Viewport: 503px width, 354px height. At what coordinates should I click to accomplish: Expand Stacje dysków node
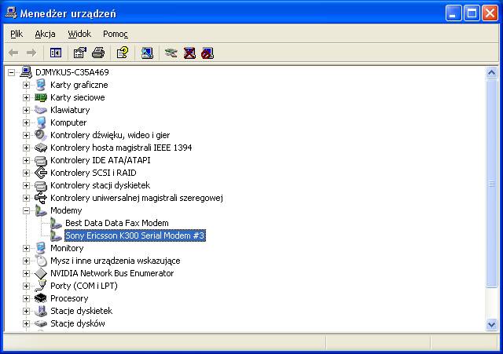coord(26,323)
